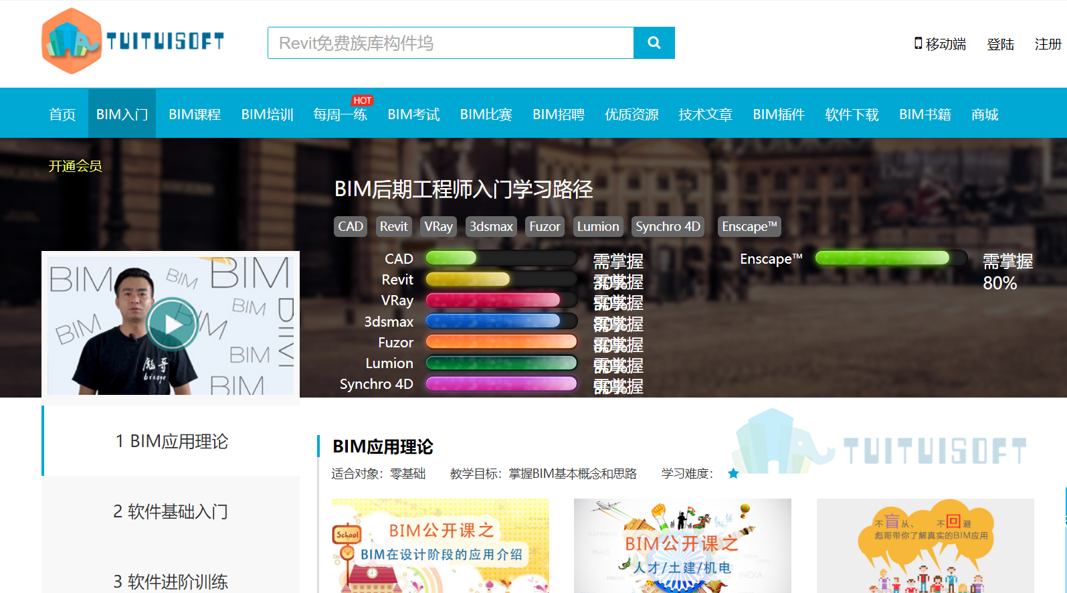Open the 移动端 mobile link

[940, 44]
